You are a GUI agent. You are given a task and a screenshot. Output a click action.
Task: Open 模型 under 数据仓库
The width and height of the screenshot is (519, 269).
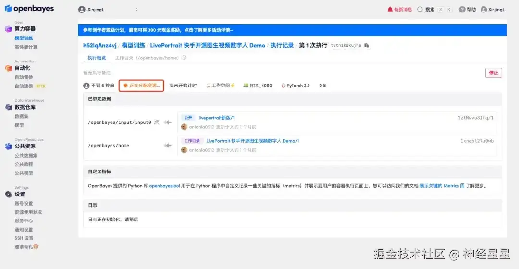[19, 125]
